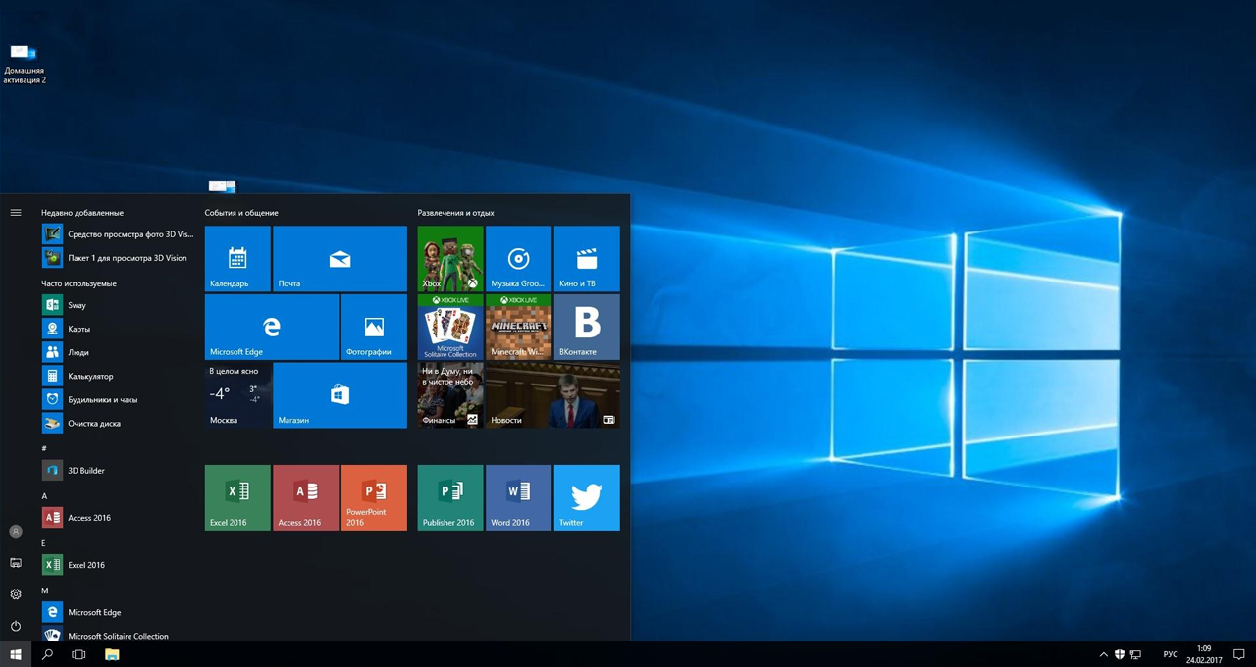Open the People app in list
This screenshot has width=1256, height=667.
click(118, 352)
